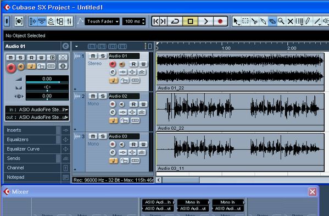This screenshot has height=216, width=329.
Task: Start playback with the Play button
Action: 205,21
